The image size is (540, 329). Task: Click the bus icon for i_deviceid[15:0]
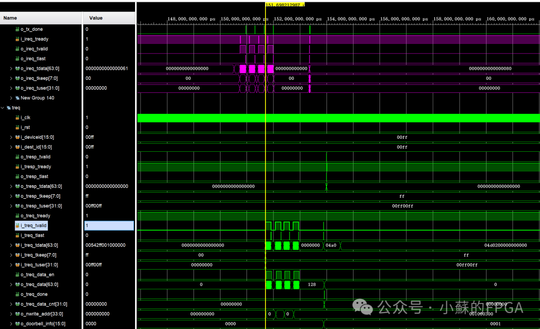click(16, 137)
